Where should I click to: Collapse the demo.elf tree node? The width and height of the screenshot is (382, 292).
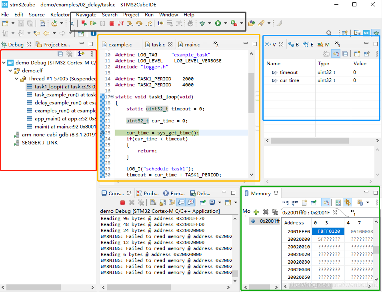click(10, 71)
